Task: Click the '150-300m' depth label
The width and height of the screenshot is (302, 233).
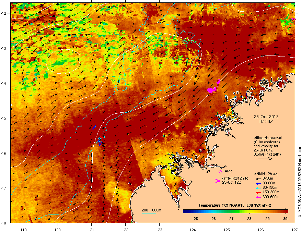Action: [x=271, y=192]
